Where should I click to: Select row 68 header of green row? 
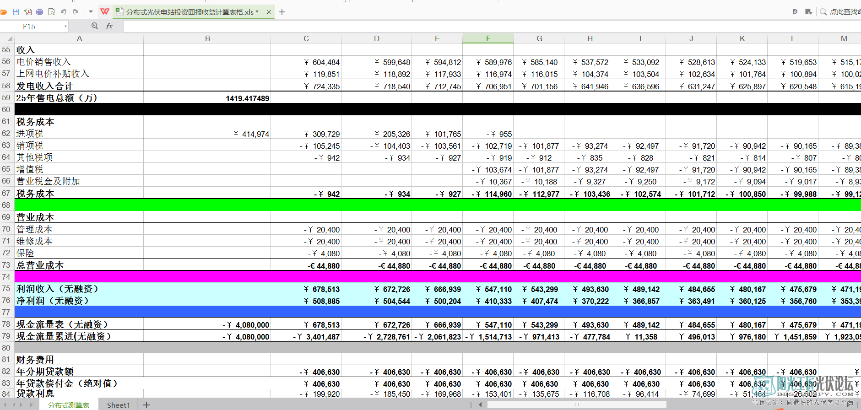pyautogui.click(x=7, y=205)
